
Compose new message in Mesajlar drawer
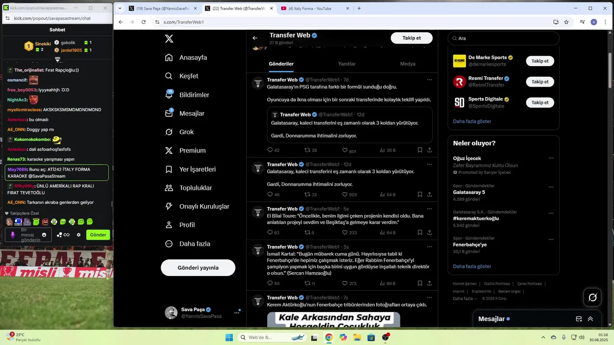point(579,319)
